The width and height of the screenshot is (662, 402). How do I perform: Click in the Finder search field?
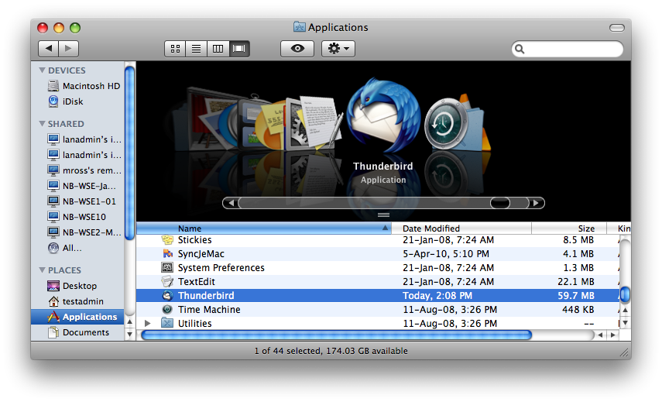coord(567,49)
